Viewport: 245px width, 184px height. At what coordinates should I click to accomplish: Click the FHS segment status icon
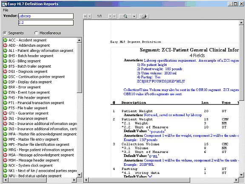tap(5, 98)
